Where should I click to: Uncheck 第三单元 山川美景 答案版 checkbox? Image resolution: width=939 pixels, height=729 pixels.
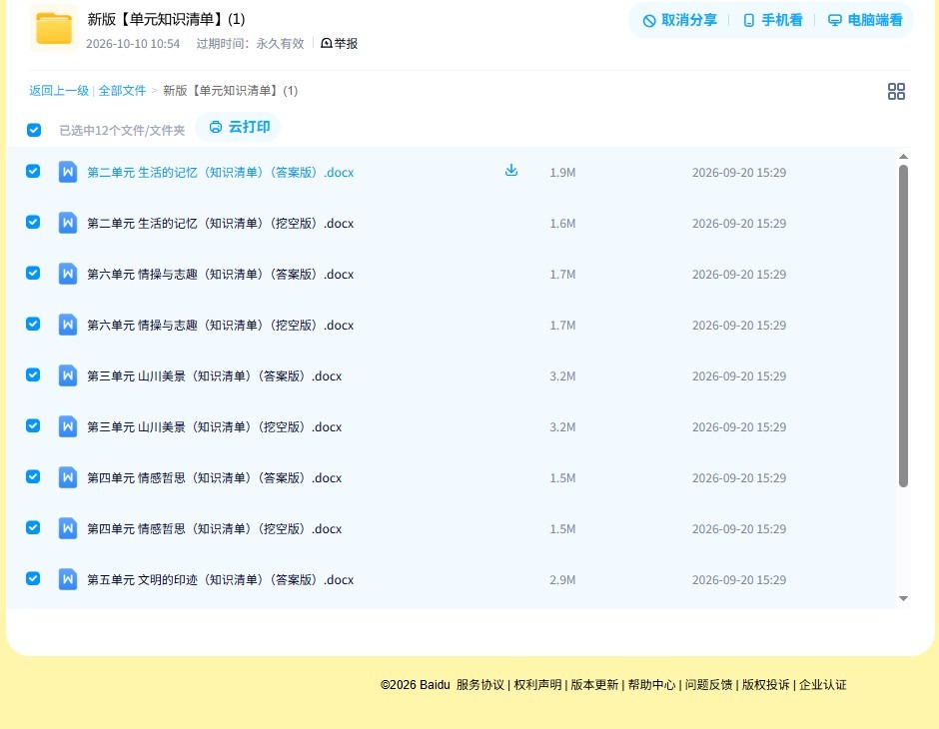coord(33,374)
